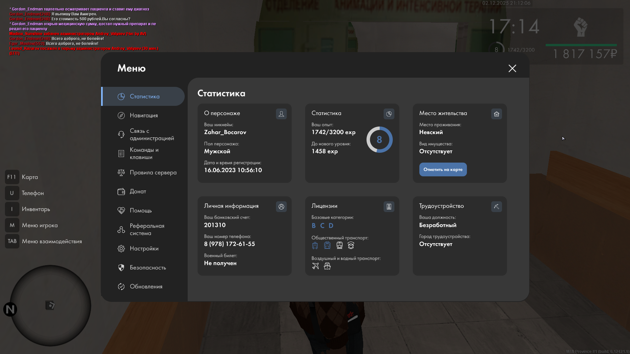Open the Навигация menu section
Viewport: 630px width, 354px height.
click(x=143, y=115)
